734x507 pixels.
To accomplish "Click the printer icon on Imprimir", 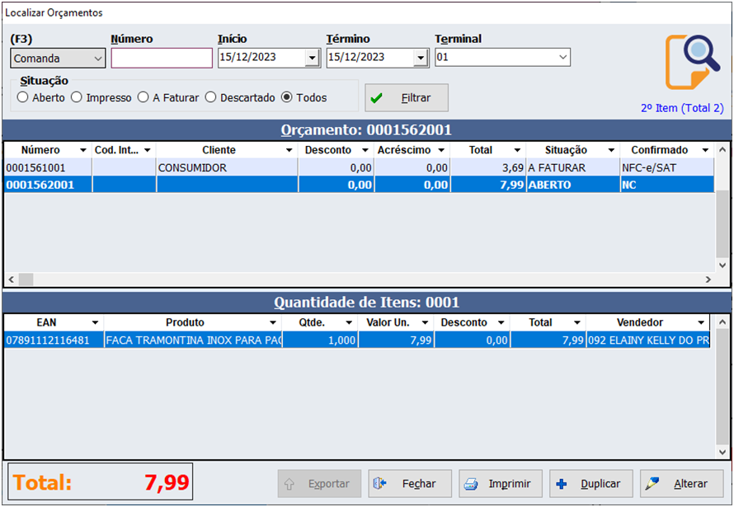I will pyautogui.click(x=469, y=484).
